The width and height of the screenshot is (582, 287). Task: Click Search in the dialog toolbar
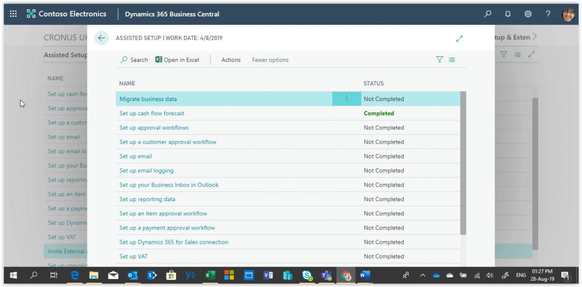click(134, 60)
